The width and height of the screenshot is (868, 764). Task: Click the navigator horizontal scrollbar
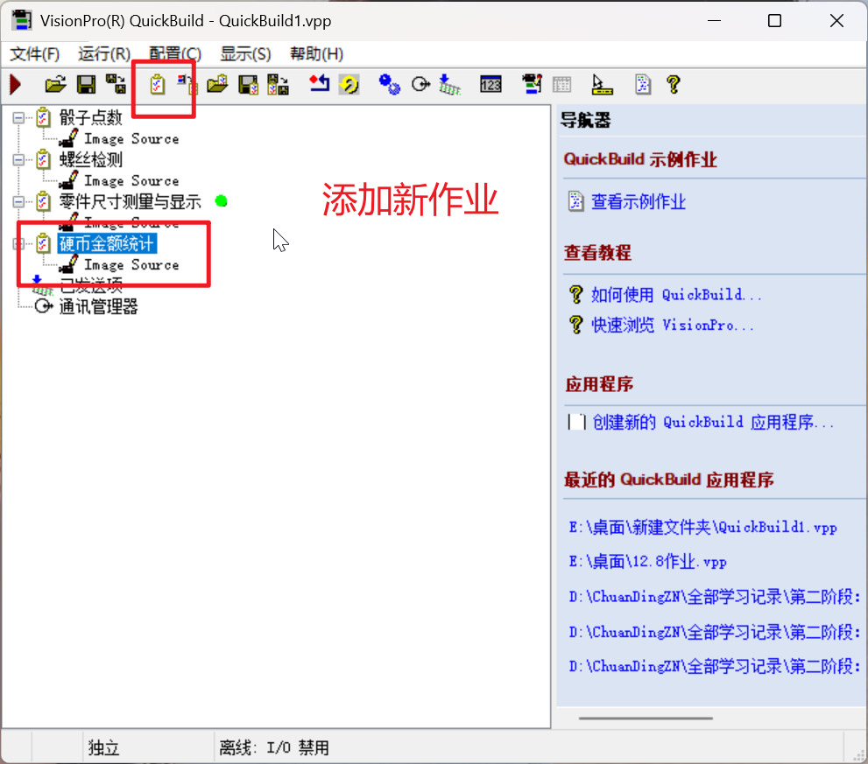[646, 718]
